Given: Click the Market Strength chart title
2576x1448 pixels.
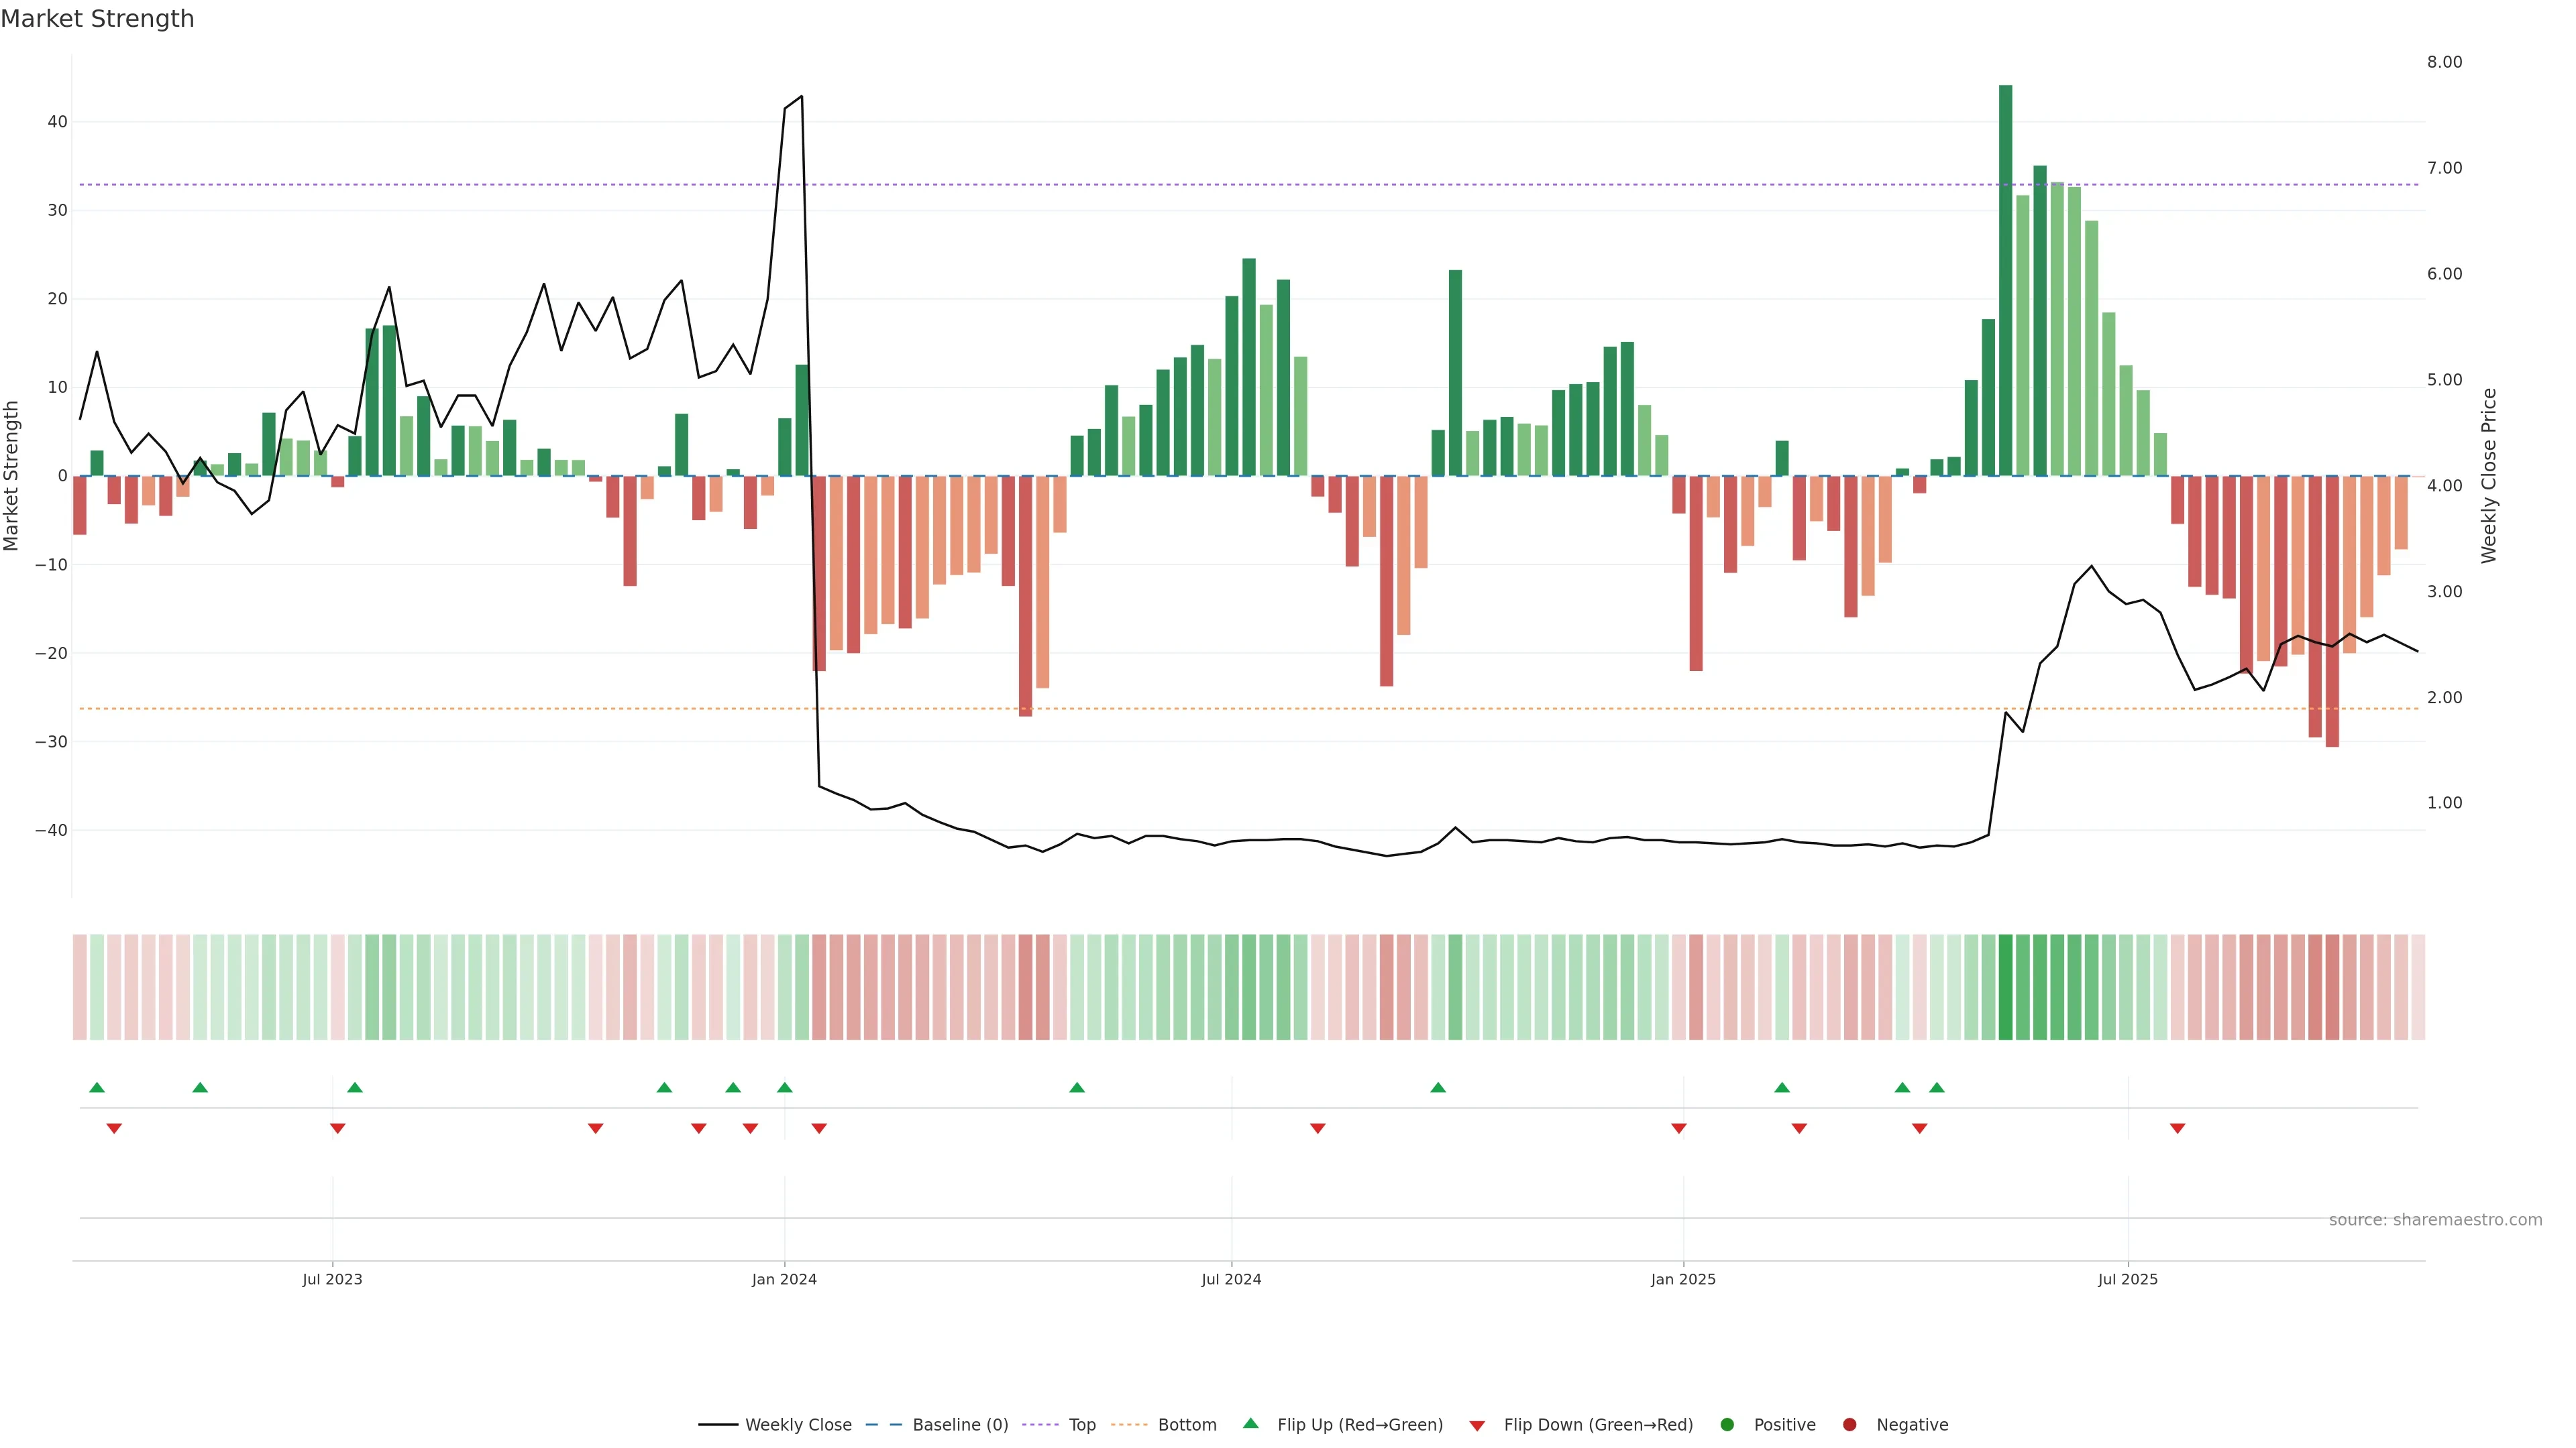Looking at the screenshot, I should [97, 19].
